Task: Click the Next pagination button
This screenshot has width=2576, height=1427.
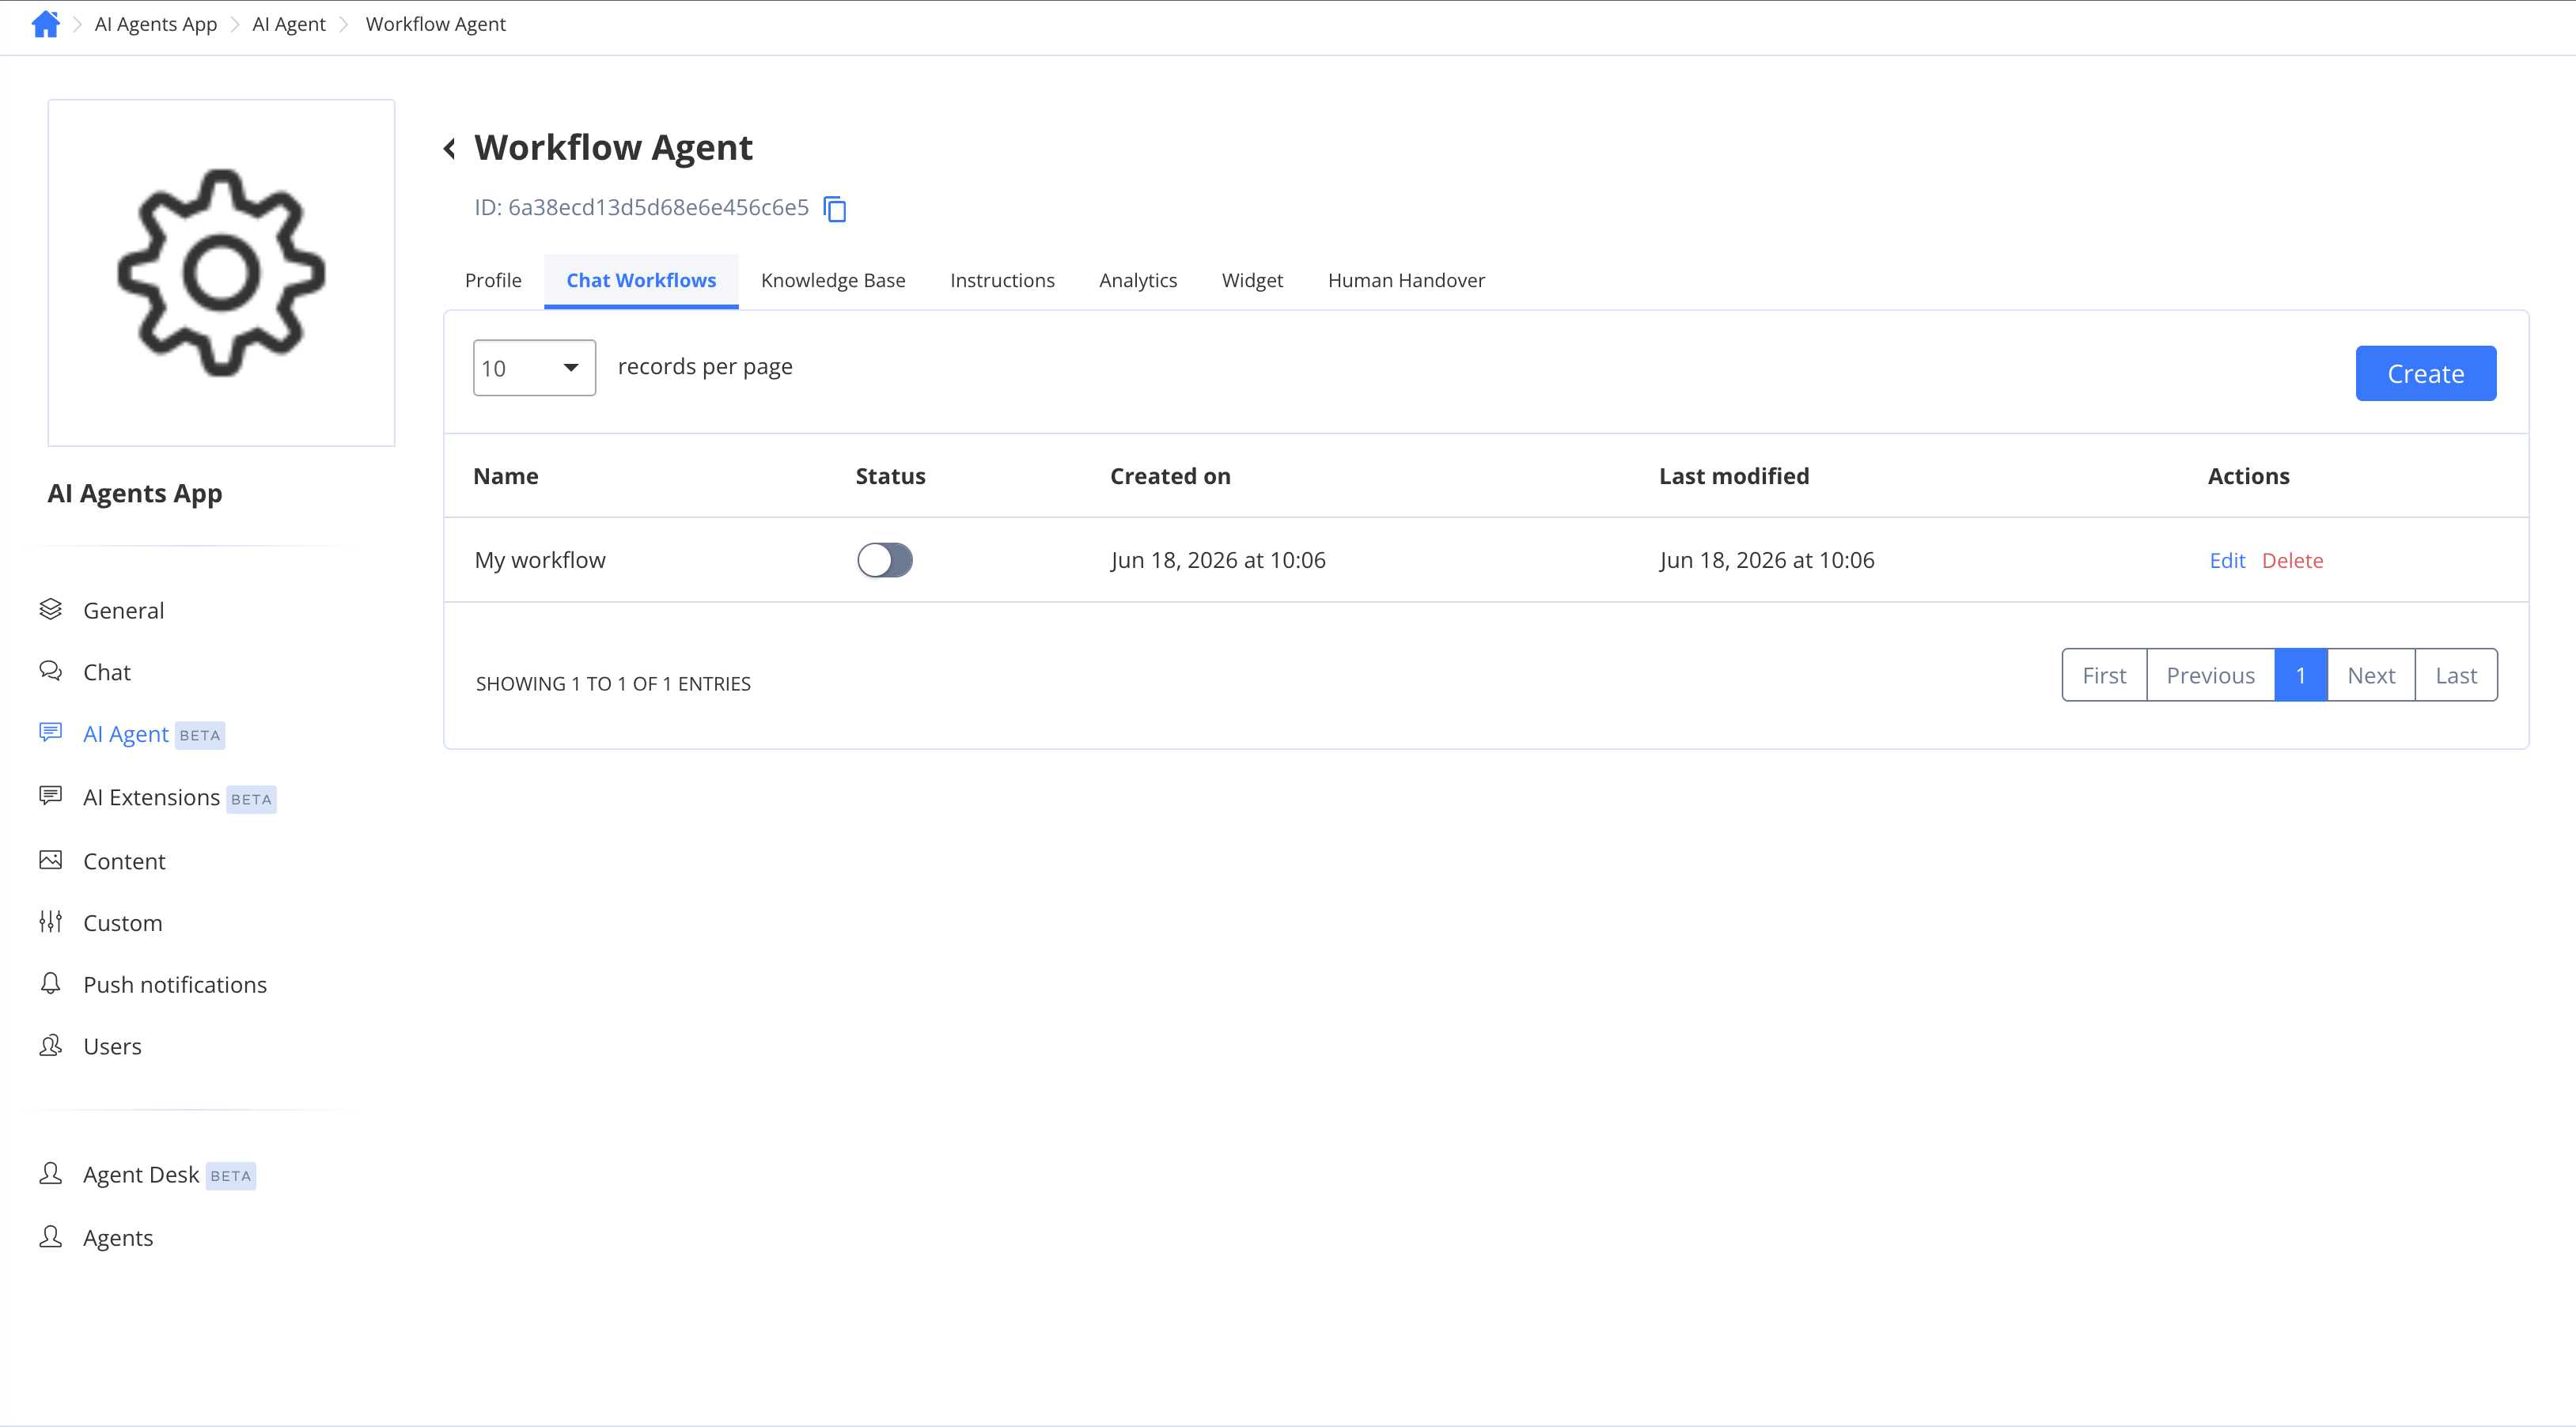Action: (2371, 675)
